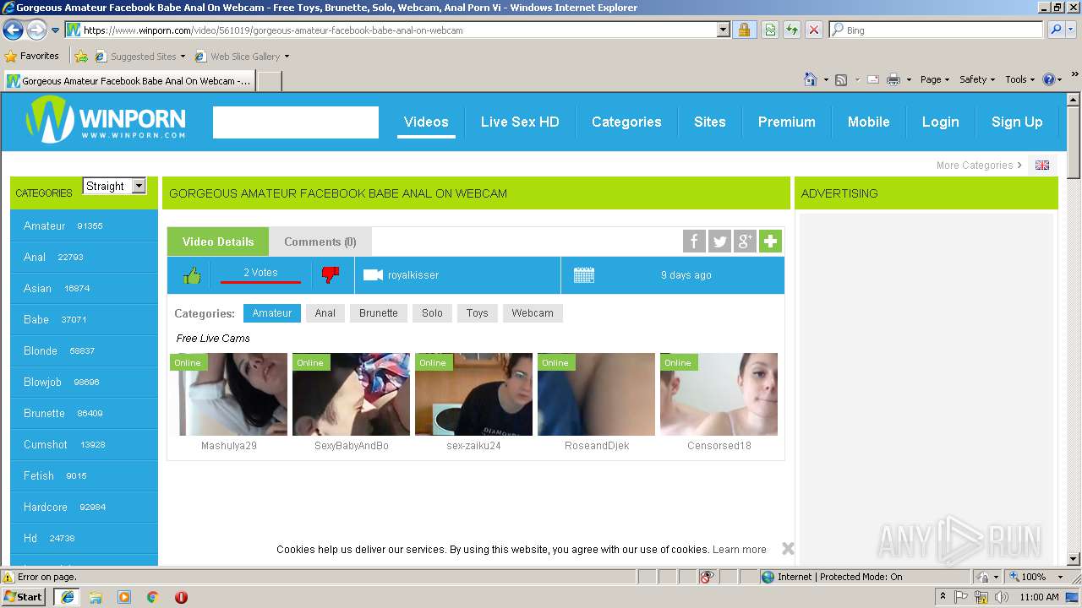Click the browser Forward arrow
Image resolution: width=1082 pixels, height=608 pixels.
36,30
